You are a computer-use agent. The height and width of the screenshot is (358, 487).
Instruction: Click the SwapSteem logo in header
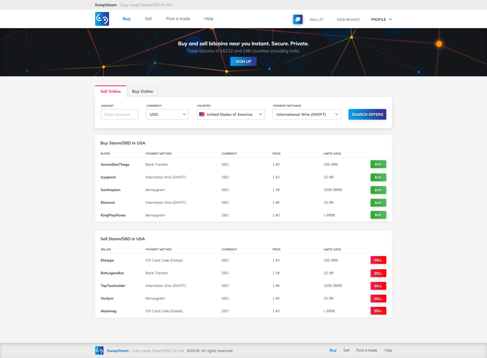pos(102,19)
